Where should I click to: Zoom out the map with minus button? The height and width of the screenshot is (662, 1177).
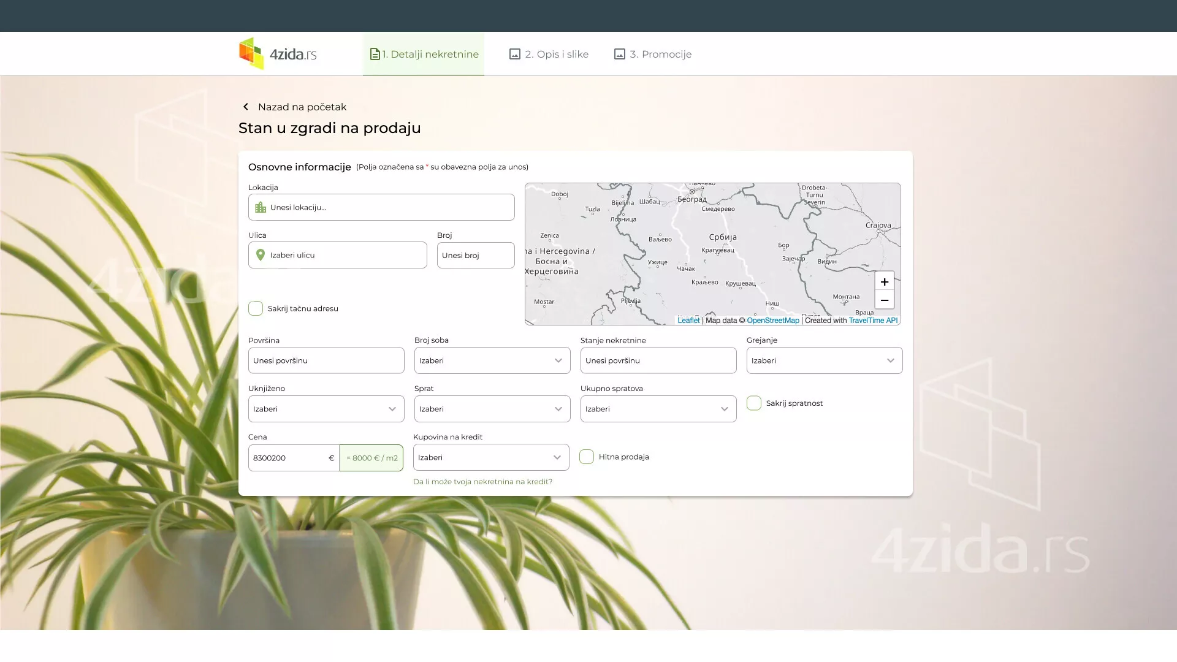click(x=884, y=300)
